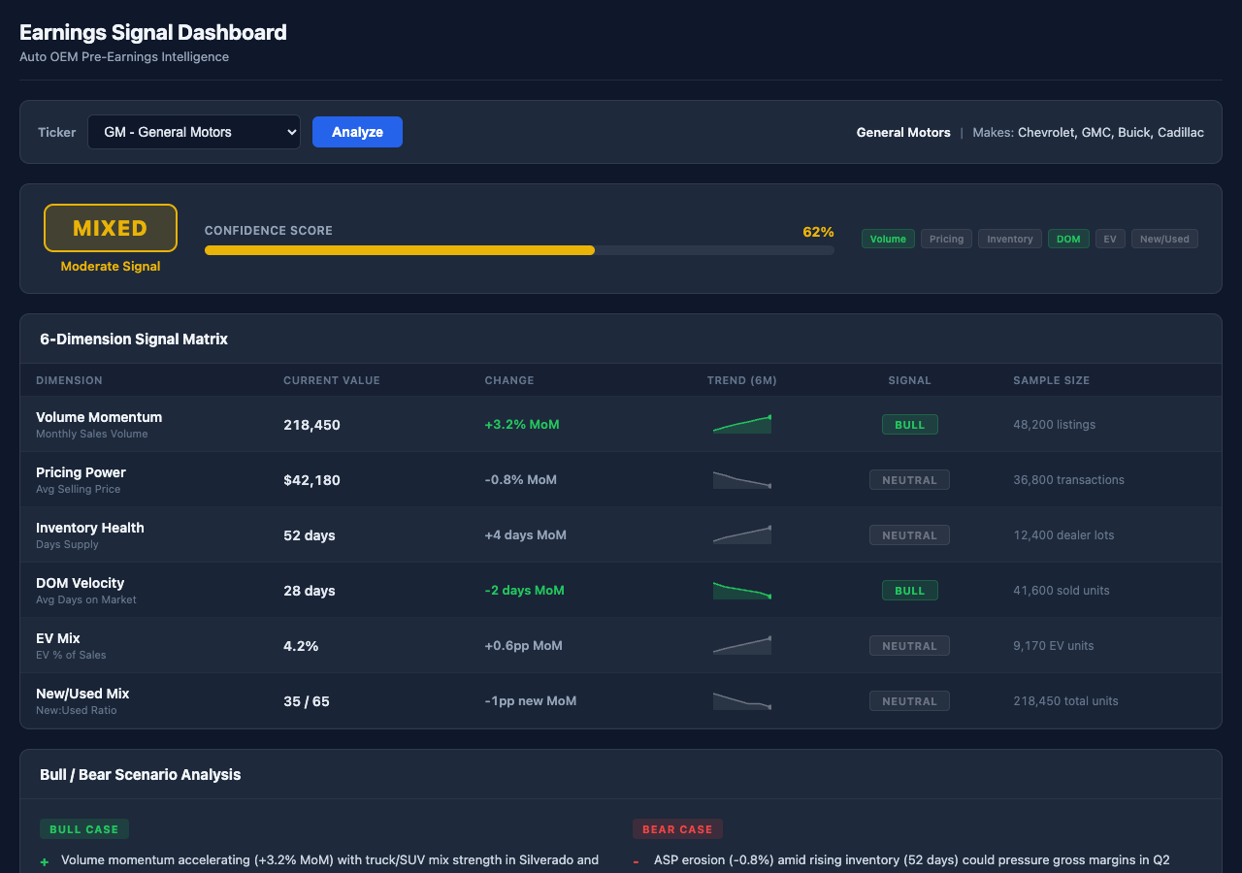Click the MIXED signal badge
This screenshot has width=1242, height=873.
point(110,227)
